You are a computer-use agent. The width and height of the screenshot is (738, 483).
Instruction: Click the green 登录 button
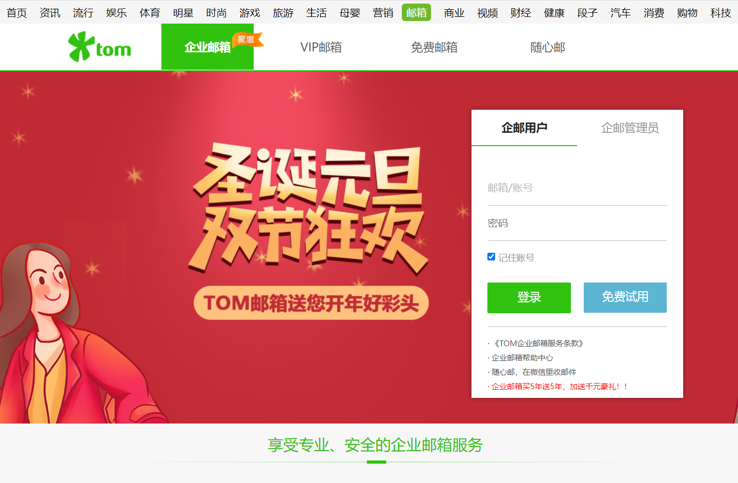pos(529,297)
